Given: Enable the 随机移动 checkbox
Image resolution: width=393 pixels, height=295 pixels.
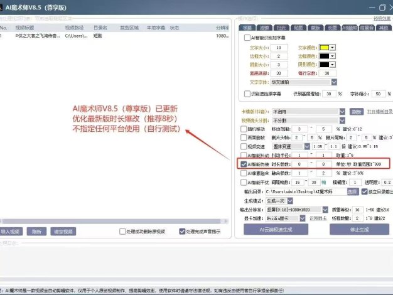Looking at the screenshot, I should click(x=244, y=129).
